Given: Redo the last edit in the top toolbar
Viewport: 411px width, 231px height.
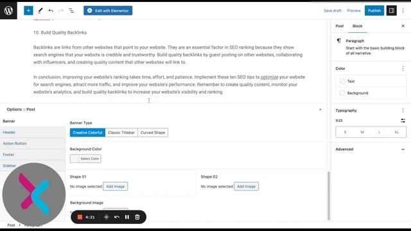Looking at the screenshot, I should (61, 11).
